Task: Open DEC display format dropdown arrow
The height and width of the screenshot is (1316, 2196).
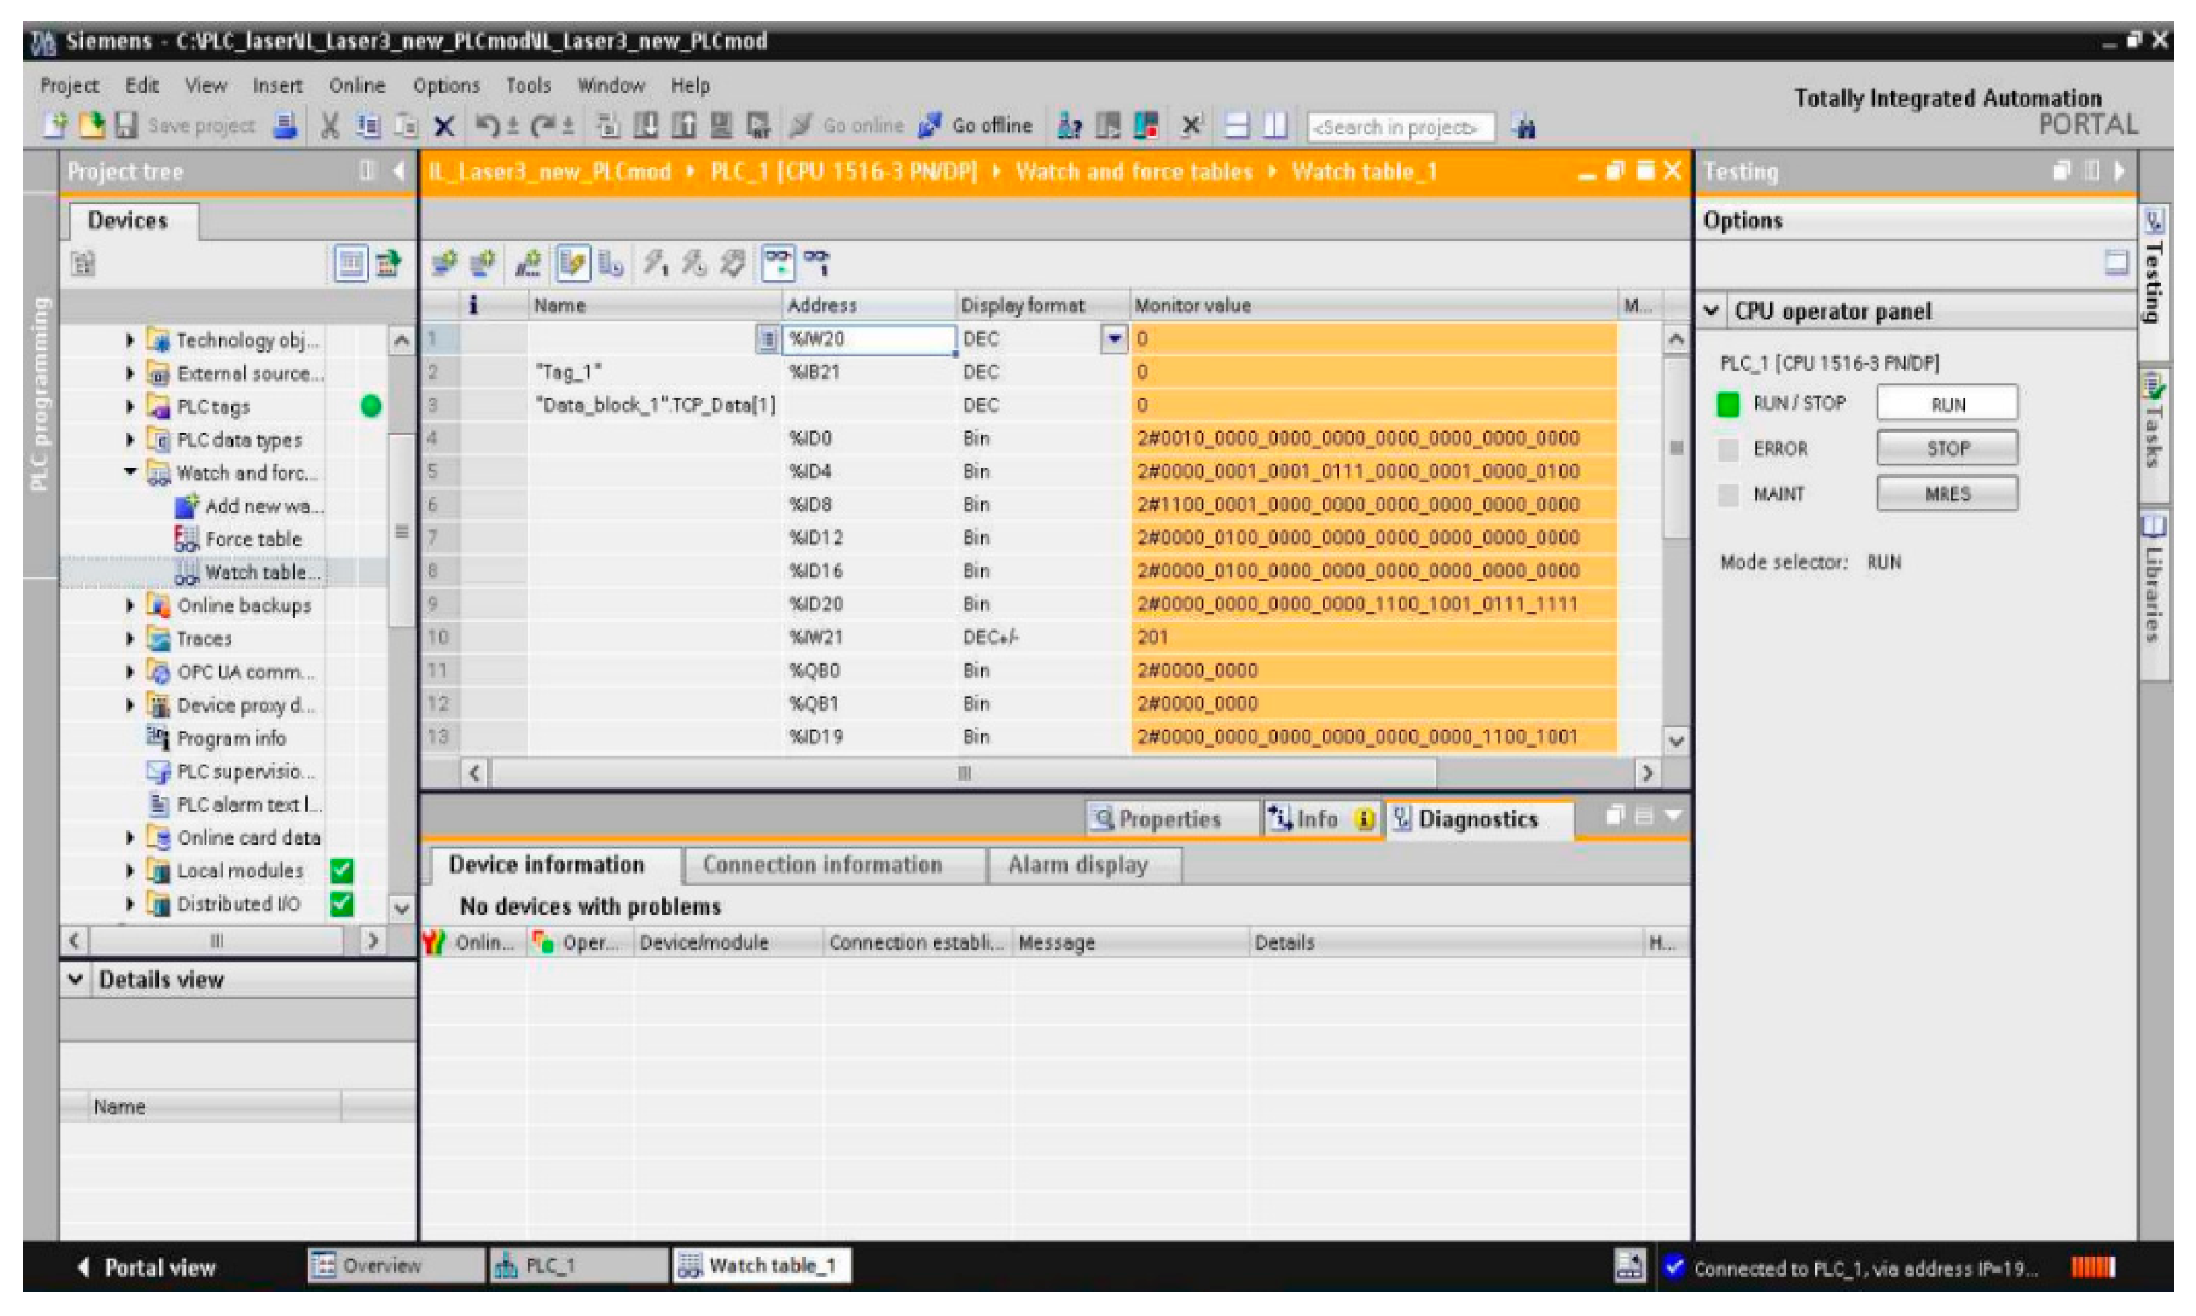Action: click(x=1113, y=339)
